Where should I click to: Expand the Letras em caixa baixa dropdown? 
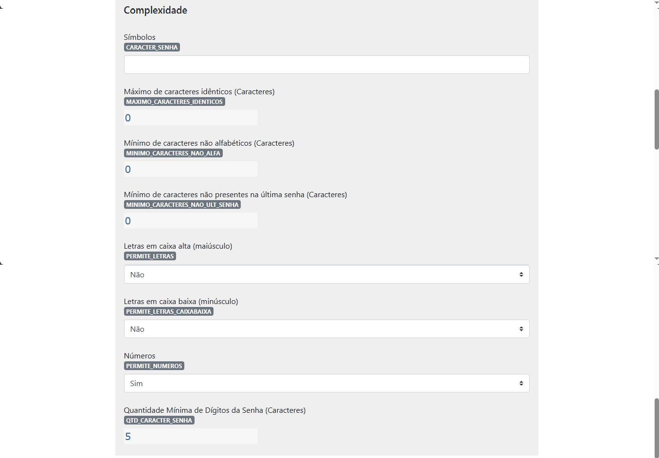tap(326, 329)
